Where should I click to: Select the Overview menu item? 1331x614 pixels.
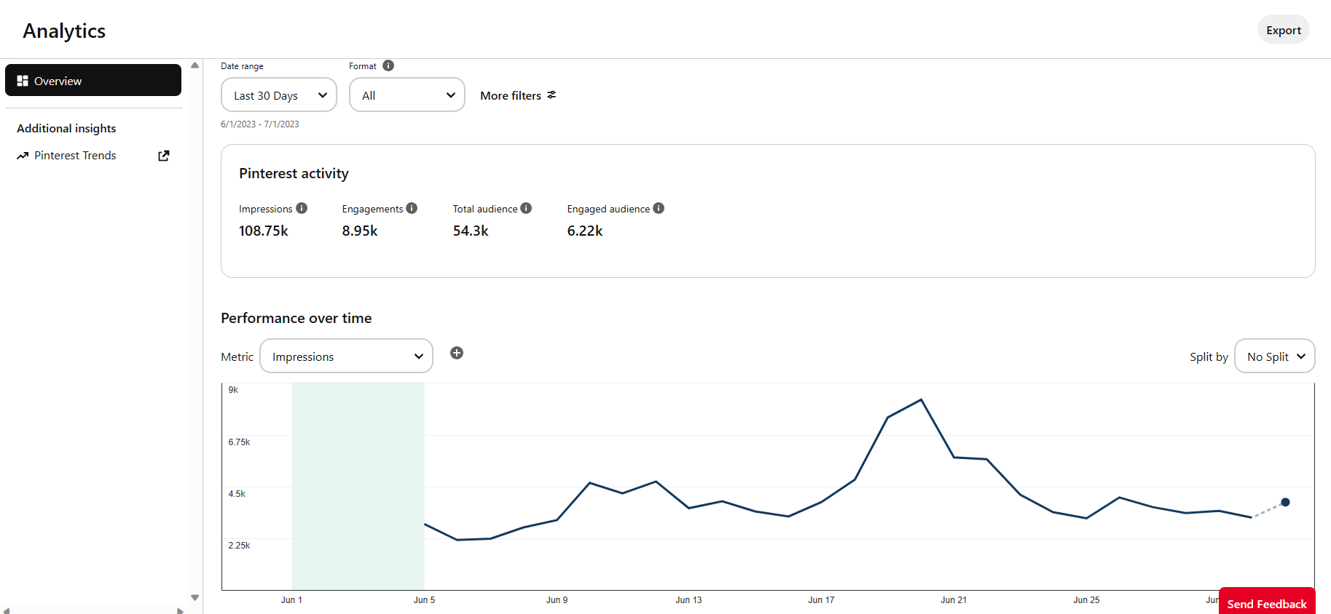coord(93,81)
